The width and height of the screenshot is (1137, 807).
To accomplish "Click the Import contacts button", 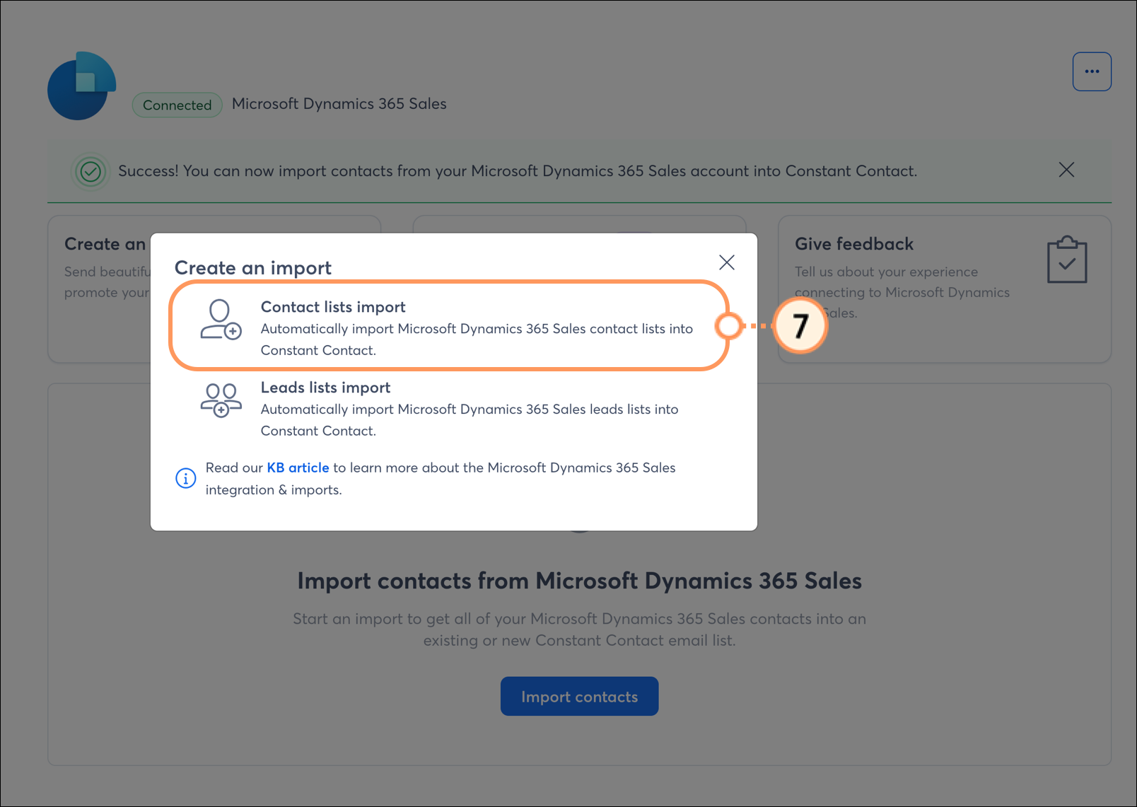I will tap(579, 697).
